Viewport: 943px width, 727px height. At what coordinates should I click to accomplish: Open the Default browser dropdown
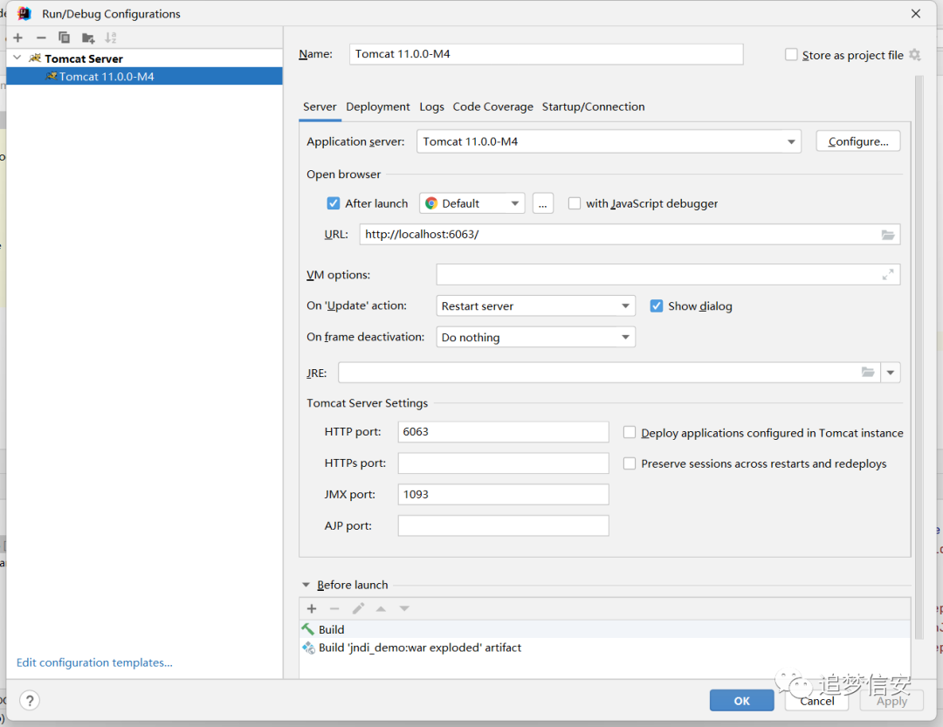(x=472, y=203)
